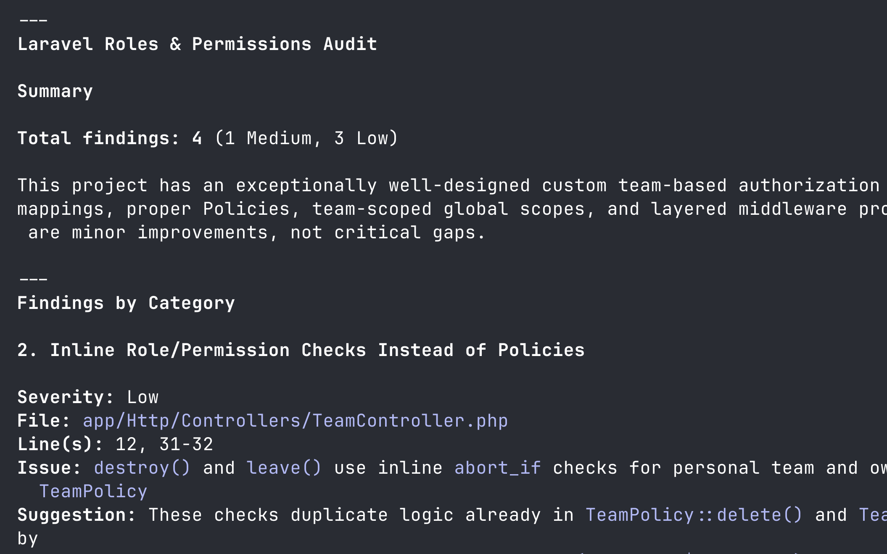Click the Low severity value
Viewport: 887px width, 554px height.
[143, 397]
